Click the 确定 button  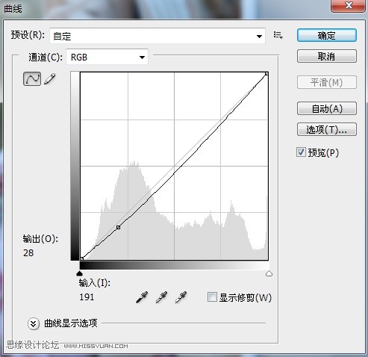tap(327, 35)
